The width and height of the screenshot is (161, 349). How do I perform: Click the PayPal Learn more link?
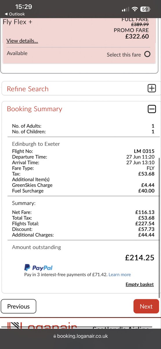(x=120, y=275)
